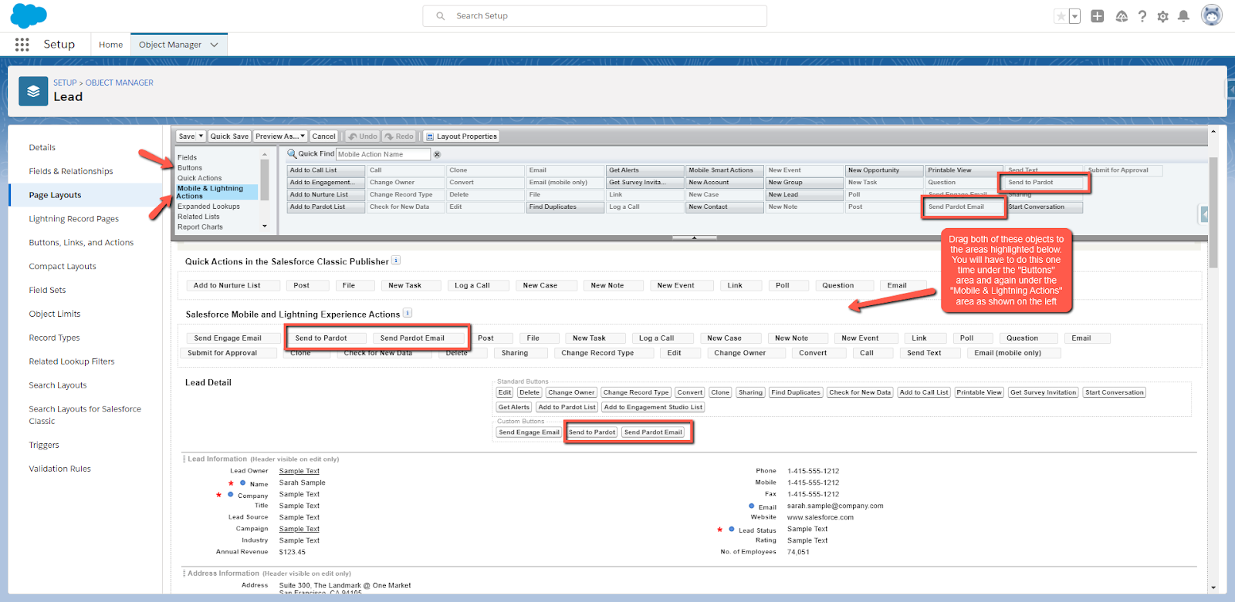The height and width of the screenshot is (602, 1235).
Task: Click the Favorites star icon
Action: click(x=1061, y=16)
